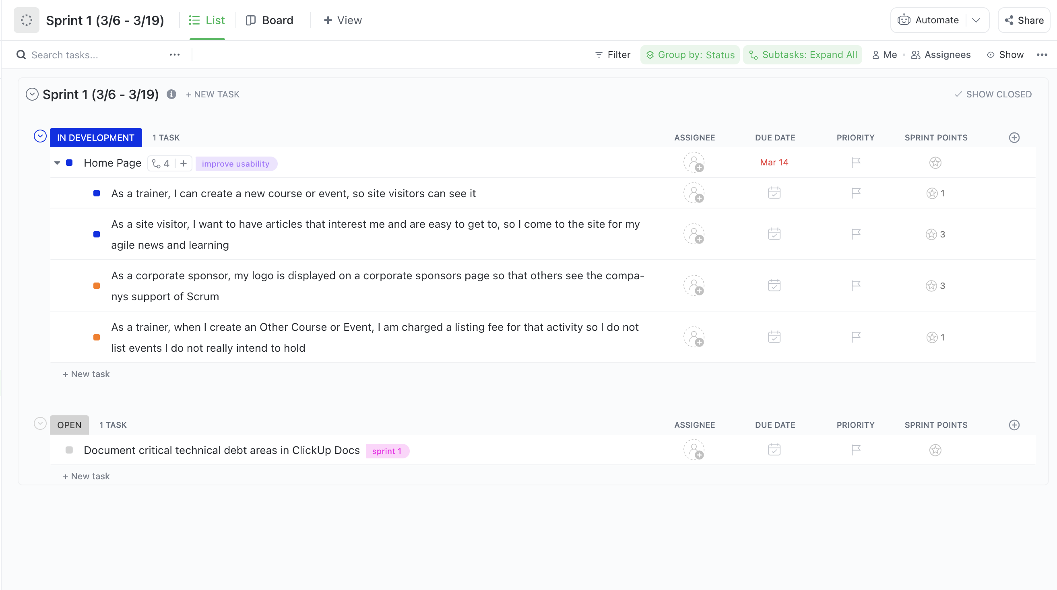Click the Share button
Screen dimensions: 1057x590
click(1024, 20)
